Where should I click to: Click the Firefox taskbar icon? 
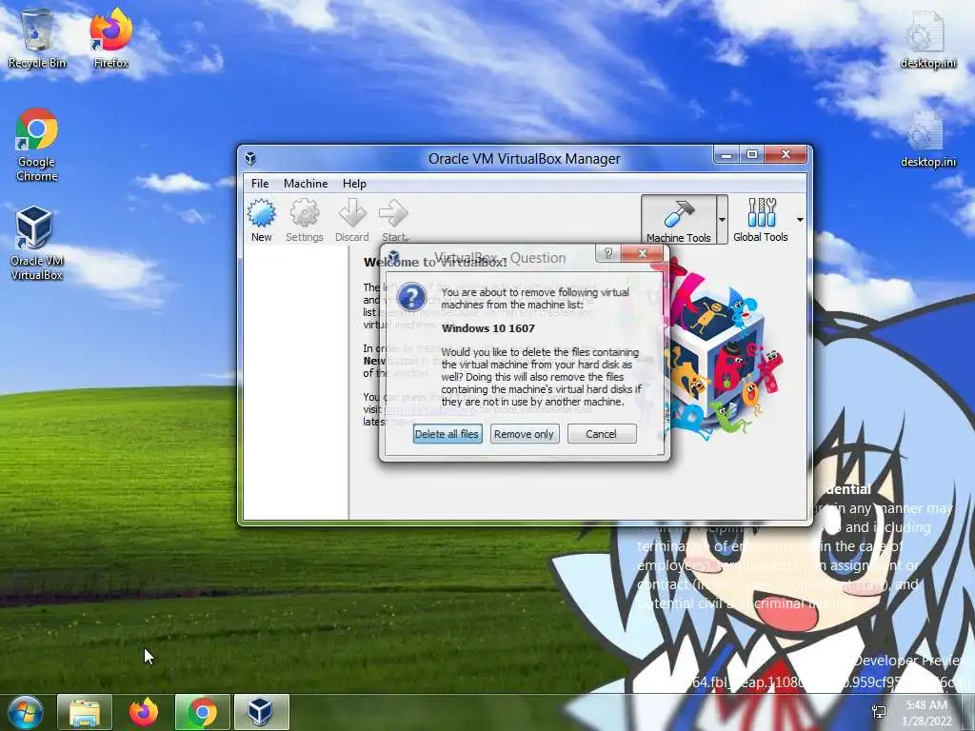(144, 712)
